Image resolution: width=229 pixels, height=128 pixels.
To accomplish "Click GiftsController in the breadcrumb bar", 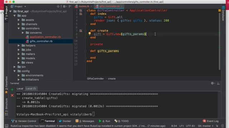I will pos(96,79).
